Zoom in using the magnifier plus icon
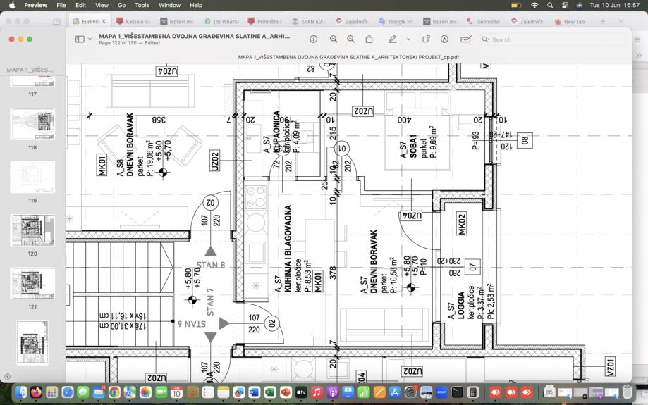648x405 pixels. [350, 39]
